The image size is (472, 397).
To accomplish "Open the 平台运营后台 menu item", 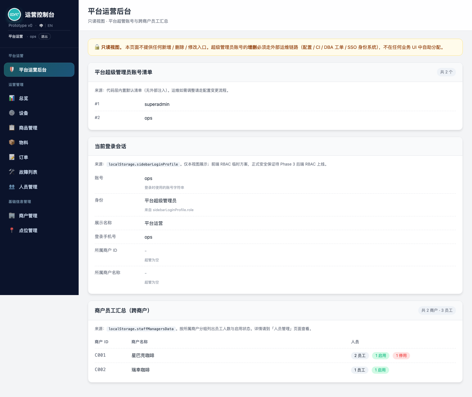I will 39,69.
